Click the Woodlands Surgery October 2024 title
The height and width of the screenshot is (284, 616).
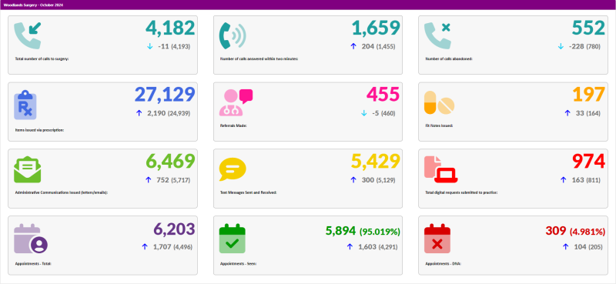tap(33, 5)
